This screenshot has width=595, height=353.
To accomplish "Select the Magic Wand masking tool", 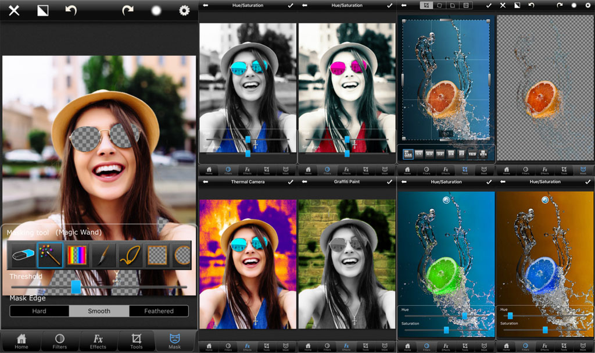I will [x=50, y=255].
